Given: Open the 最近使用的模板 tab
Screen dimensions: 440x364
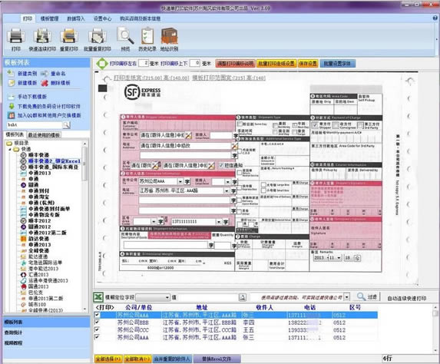Looking at the screenshot, I should [x=44, y=135].
